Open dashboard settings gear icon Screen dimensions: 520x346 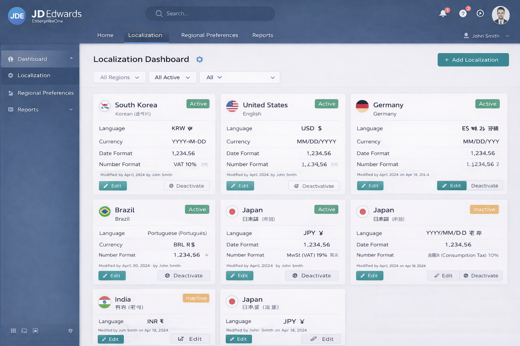[x=200, y=59]
